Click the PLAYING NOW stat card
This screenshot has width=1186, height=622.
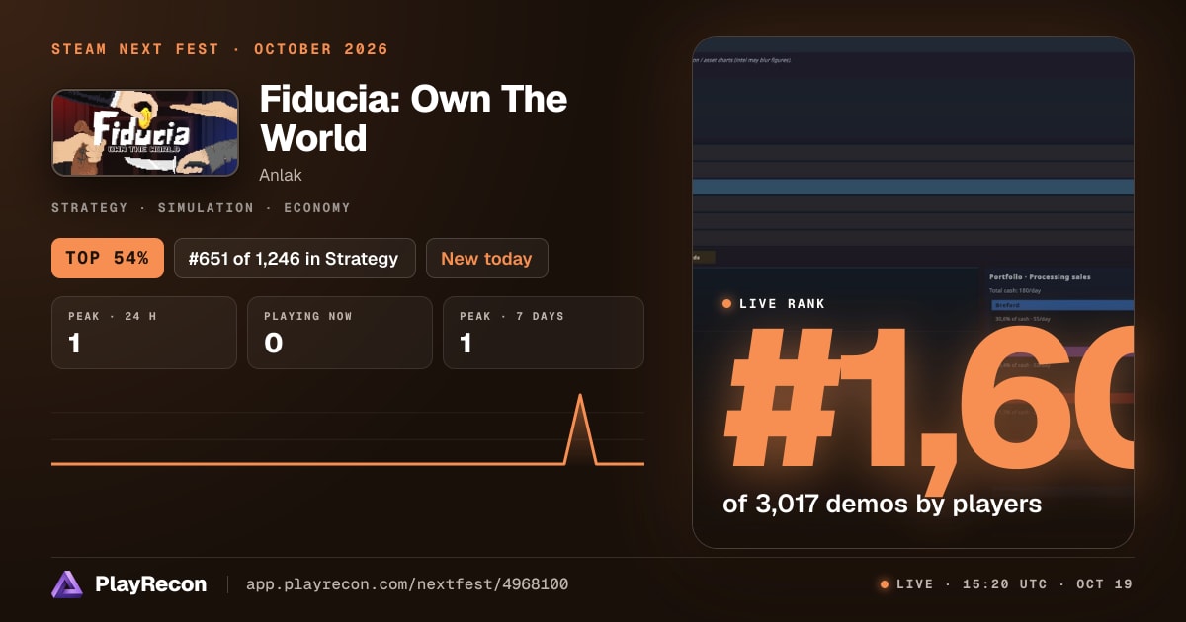click(340, 333)
